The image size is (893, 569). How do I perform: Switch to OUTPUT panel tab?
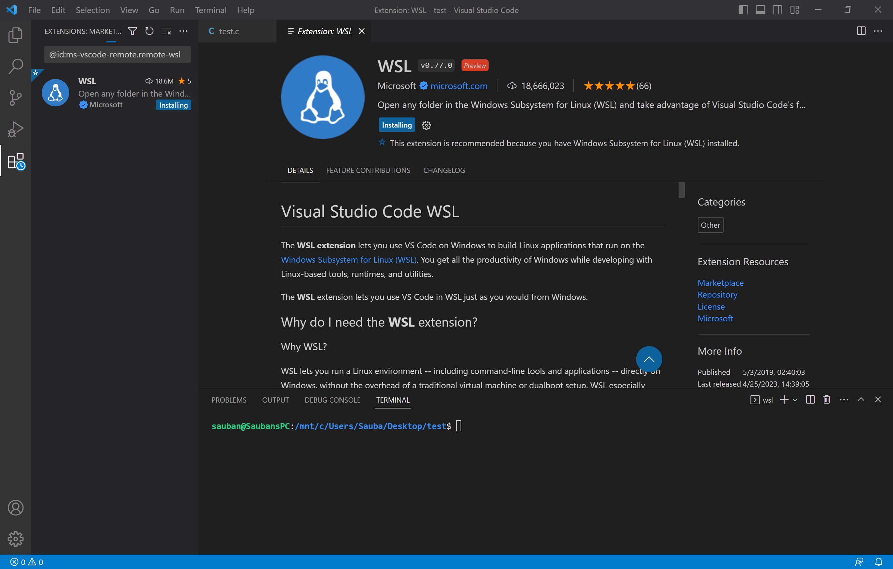pos(275,400)
